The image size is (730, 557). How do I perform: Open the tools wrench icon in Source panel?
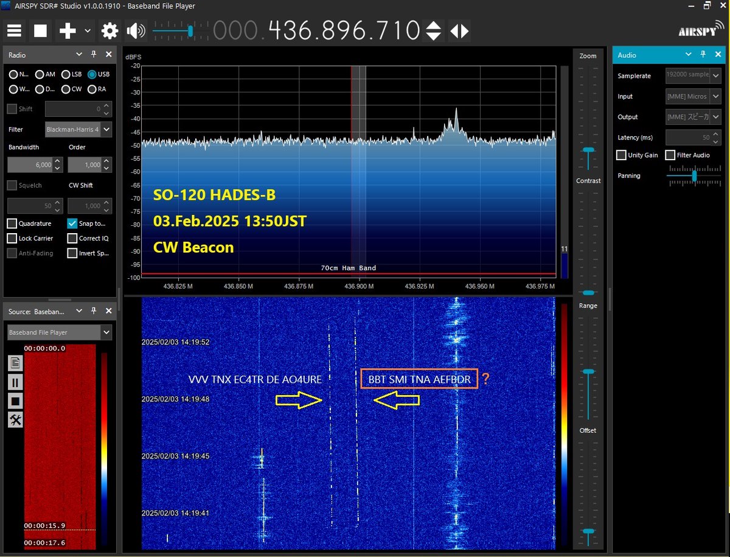pos(15,420)
